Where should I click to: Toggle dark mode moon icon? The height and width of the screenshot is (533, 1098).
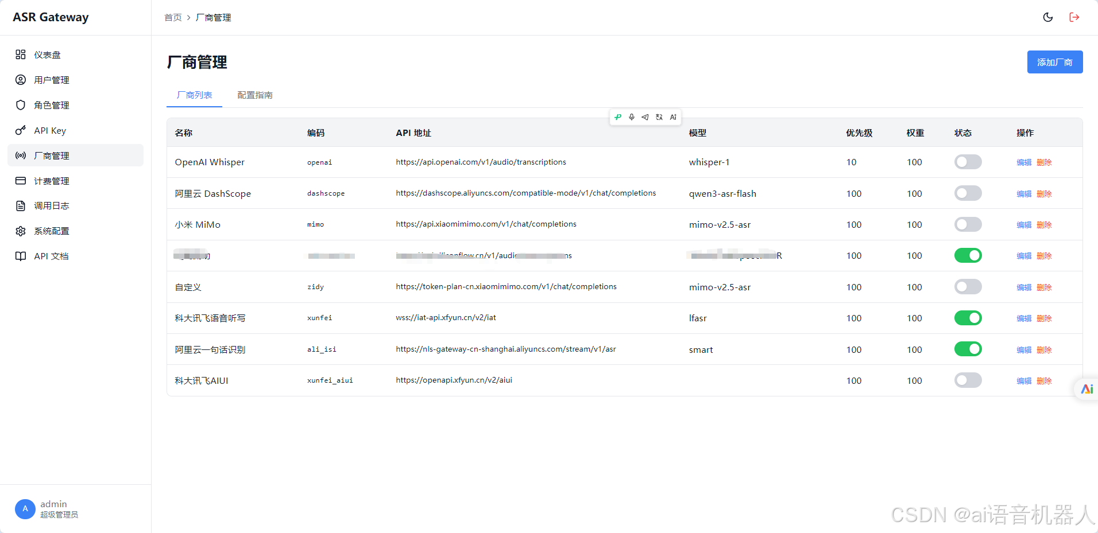tap(1048, 17)
